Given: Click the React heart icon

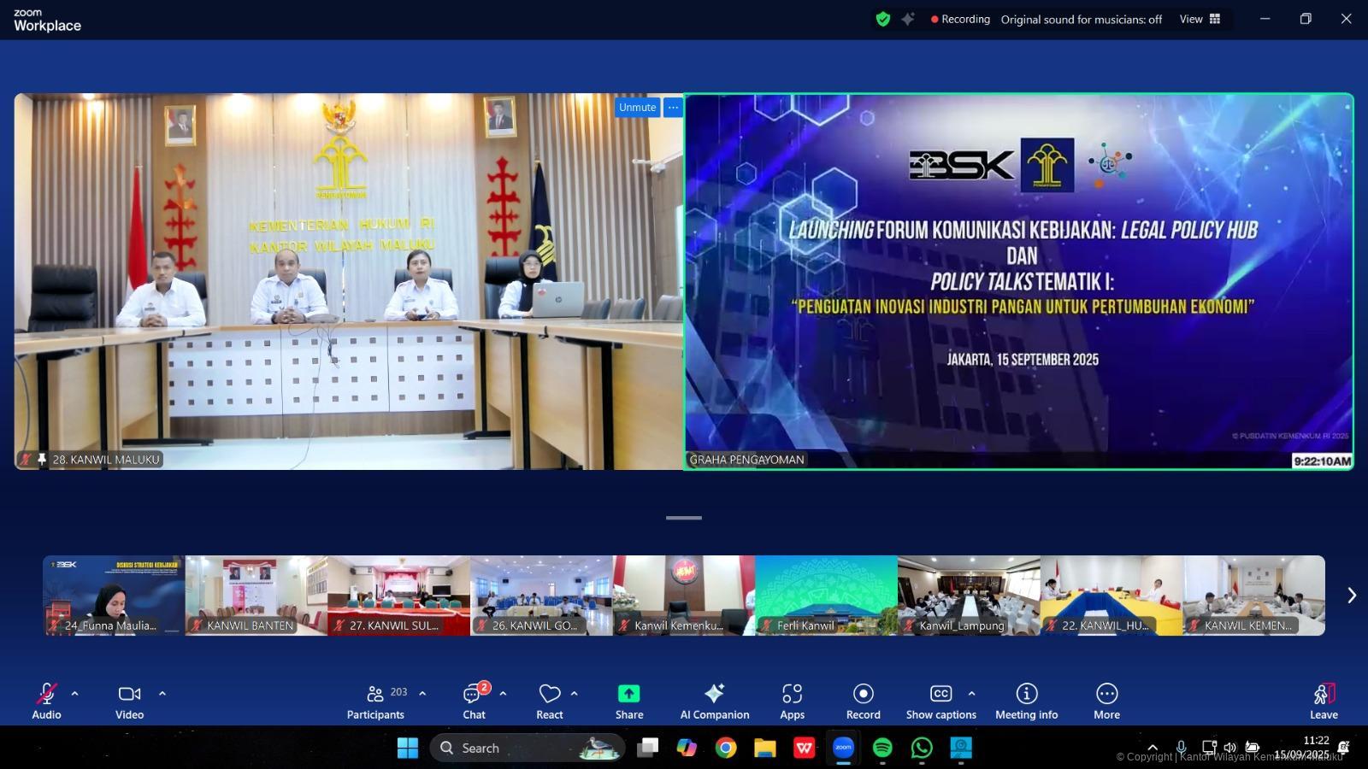Looking at the screenshot, I should 550,694.
